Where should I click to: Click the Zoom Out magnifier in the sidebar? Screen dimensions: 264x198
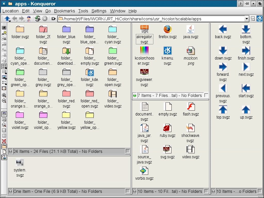point(4,101)
